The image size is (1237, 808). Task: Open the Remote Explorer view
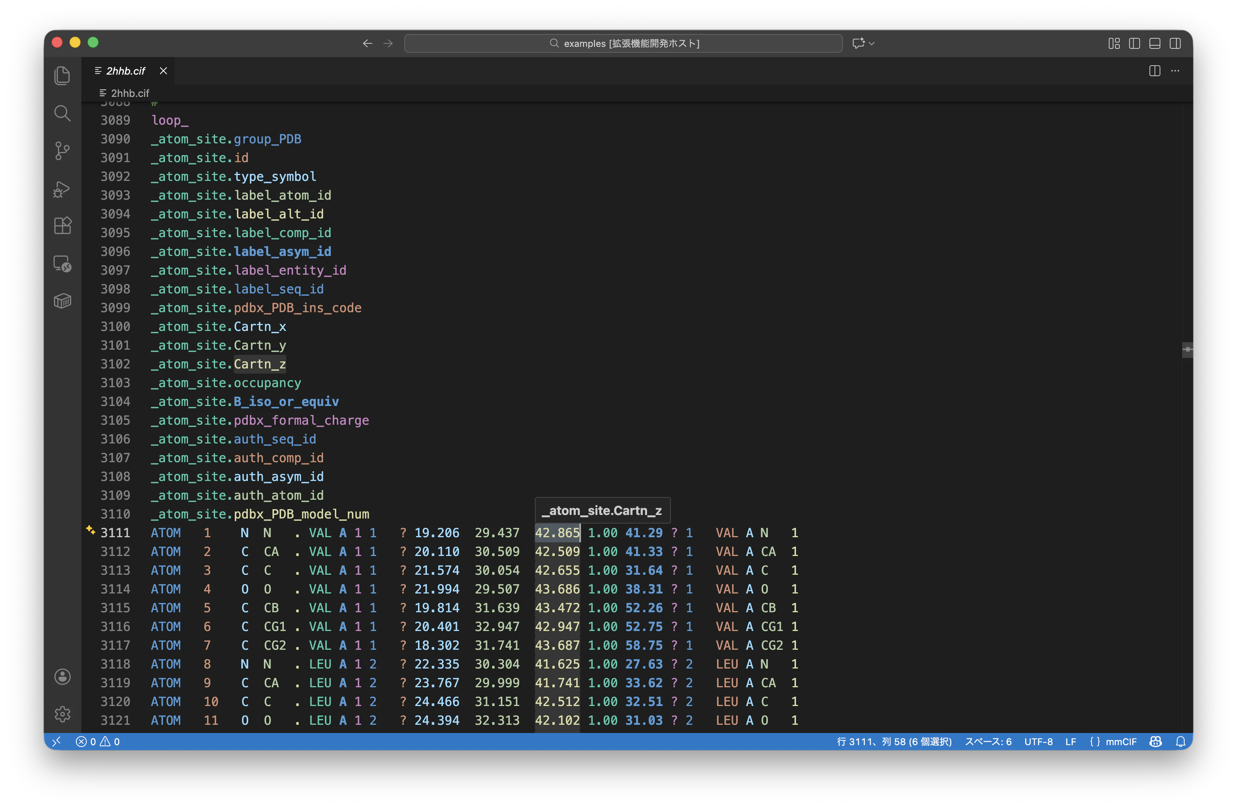[63, 264]
